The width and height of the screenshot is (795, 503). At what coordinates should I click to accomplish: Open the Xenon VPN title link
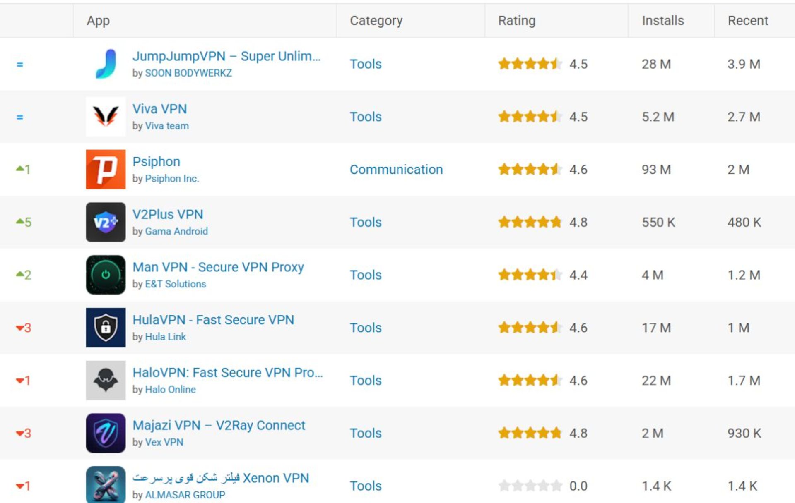coord(221,478)
